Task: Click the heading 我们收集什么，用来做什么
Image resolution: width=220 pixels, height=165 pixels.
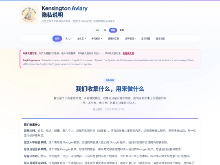Action: click(x=110, y=89)
